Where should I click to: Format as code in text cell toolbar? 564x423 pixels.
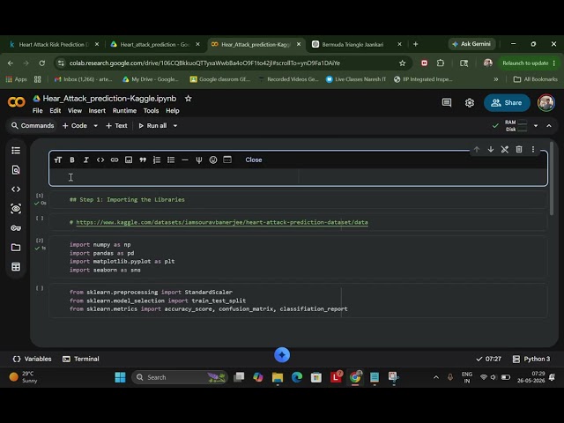100,160
